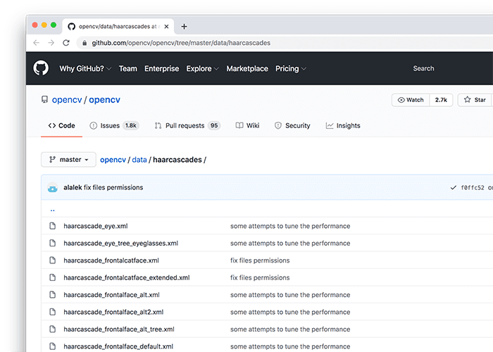Screen dimensions: 493x352
Task: Click the alalek avatar icon
Action: [x=52, y=188]
